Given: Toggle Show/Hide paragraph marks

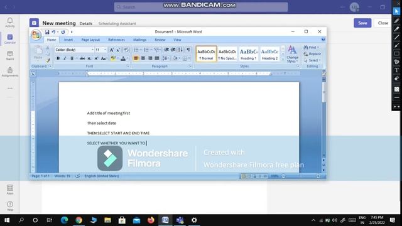Looking at the screenshot, I should 188,50.
